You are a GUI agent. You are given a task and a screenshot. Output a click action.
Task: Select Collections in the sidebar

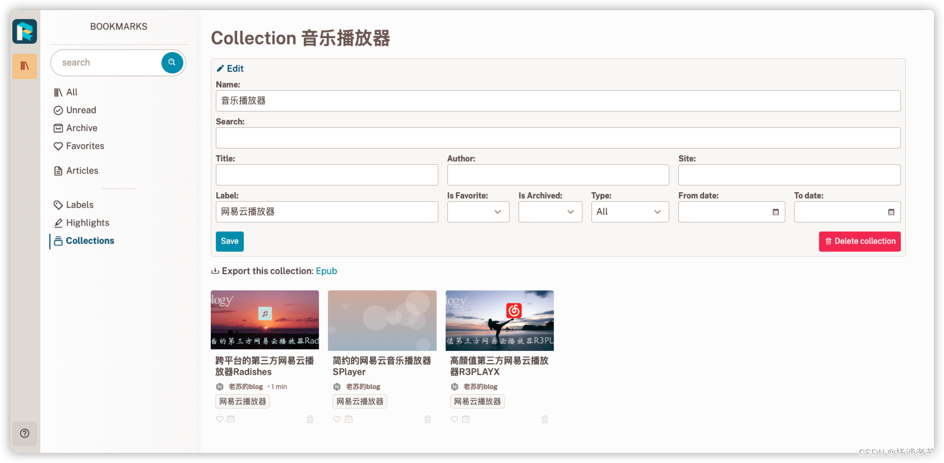click(x=84, y=241)
